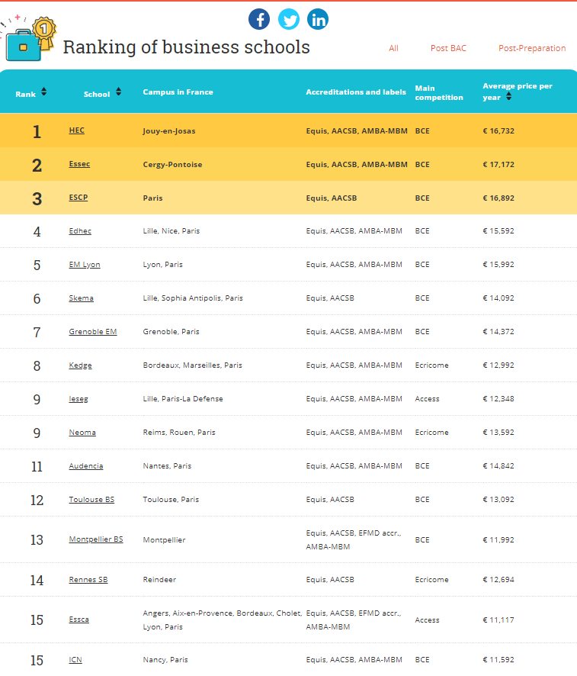
Task: Open Grenoble EM school page
Action: point(93,332)
